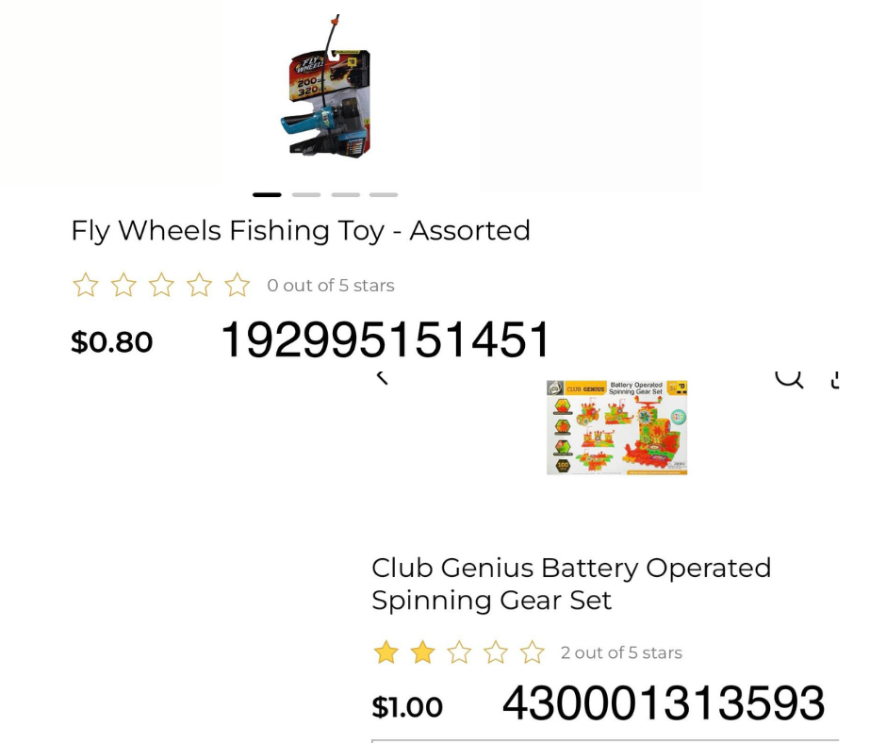Click the "0 out of 5 stars" text
The image size is (886, 743).
[x=330, y=286]
